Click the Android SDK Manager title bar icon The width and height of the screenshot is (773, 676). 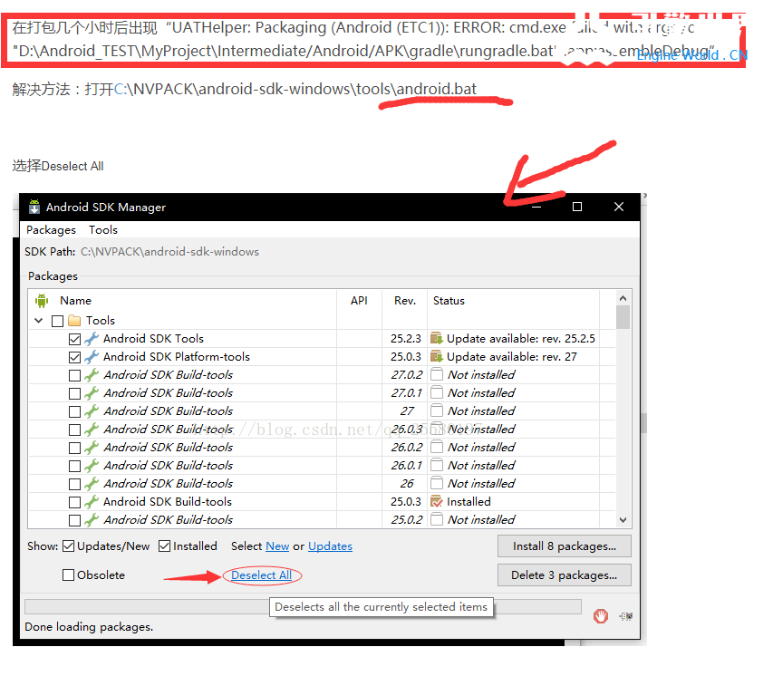(x=34, y=207)
